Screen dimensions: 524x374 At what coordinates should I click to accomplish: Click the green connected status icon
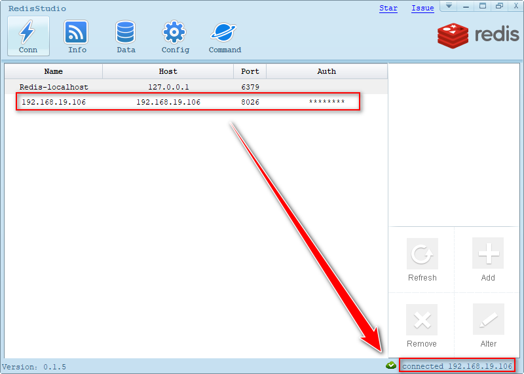pyautogui.click(x=390, y=365)
